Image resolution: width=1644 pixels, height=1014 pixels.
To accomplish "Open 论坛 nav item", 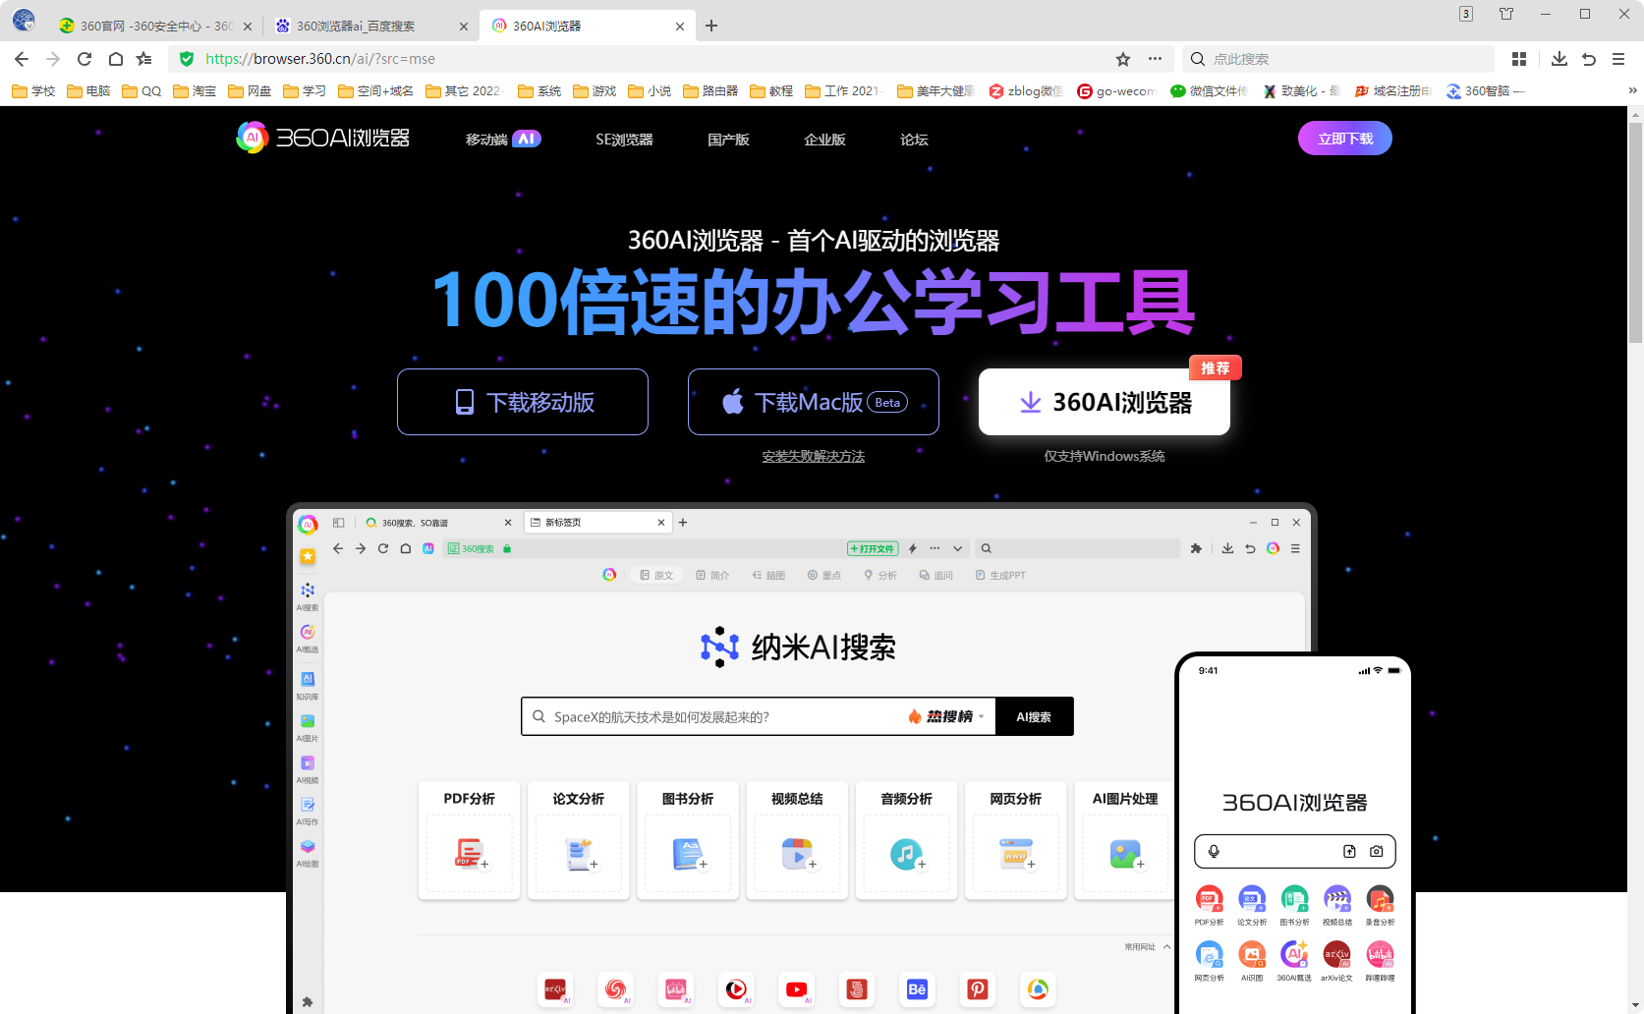I will pyautogui.click(x=914, y=140).
